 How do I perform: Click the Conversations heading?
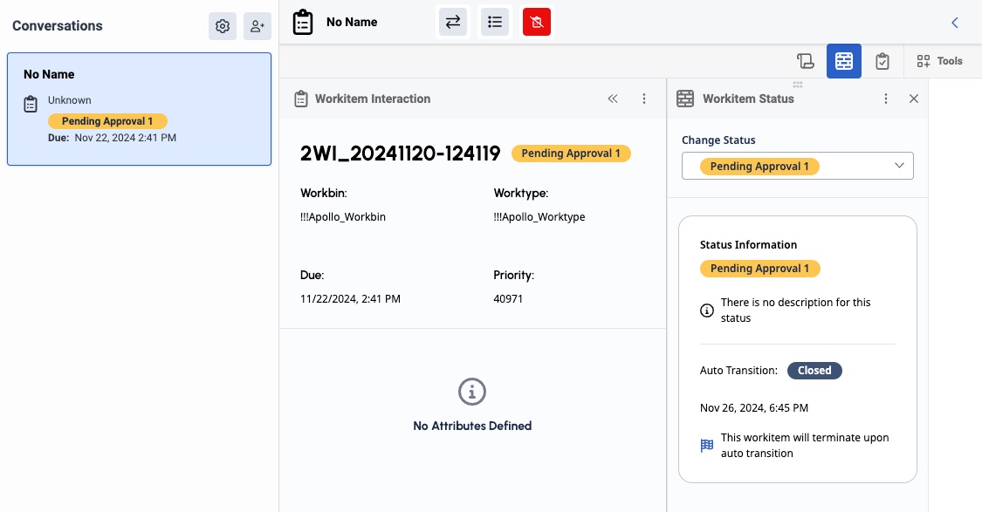(x=58, y=26)
